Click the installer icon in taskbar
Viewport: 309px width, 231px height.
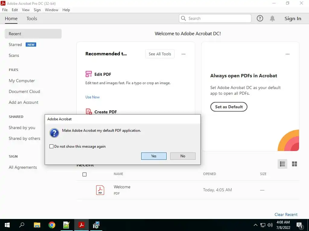pos(96,225)
